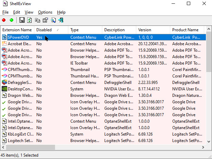This screenshot has height=159, width=212.
Task: Click the Copy Selected Items icon
Action: tap(37, 20)
